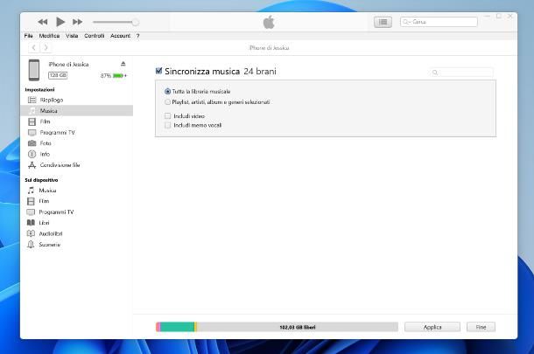Go back with the left navigation arrow
Screen dimensions: 534x354
click(34, 47)
